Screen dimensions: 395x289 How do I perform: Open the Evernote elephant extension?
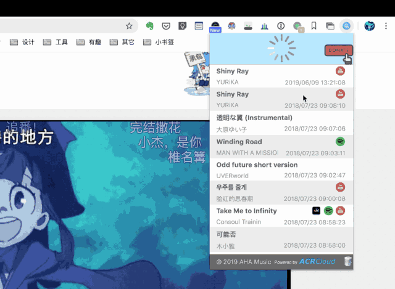click(149, 26)
